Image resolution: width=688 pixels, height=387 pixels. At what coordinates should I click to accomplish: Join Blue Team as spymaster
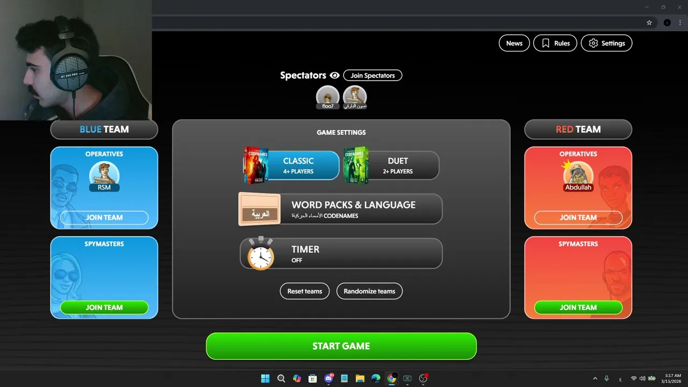(104, 307)
